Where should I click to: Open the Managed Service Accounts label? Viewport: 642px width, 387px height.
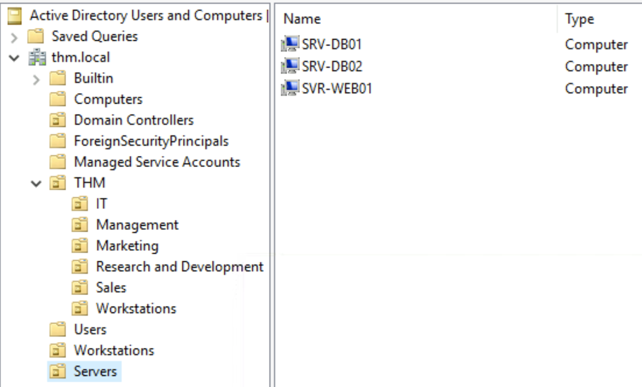[157, 162]
